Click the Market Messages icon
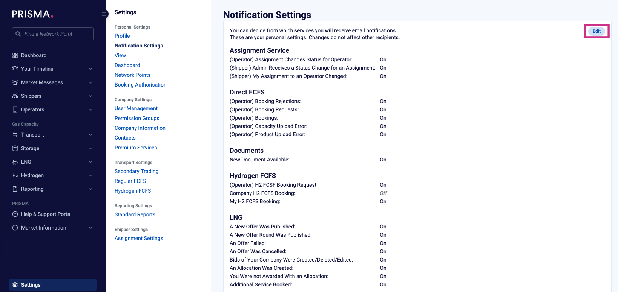This screenshot has height=292, width=618. (15, 82)
